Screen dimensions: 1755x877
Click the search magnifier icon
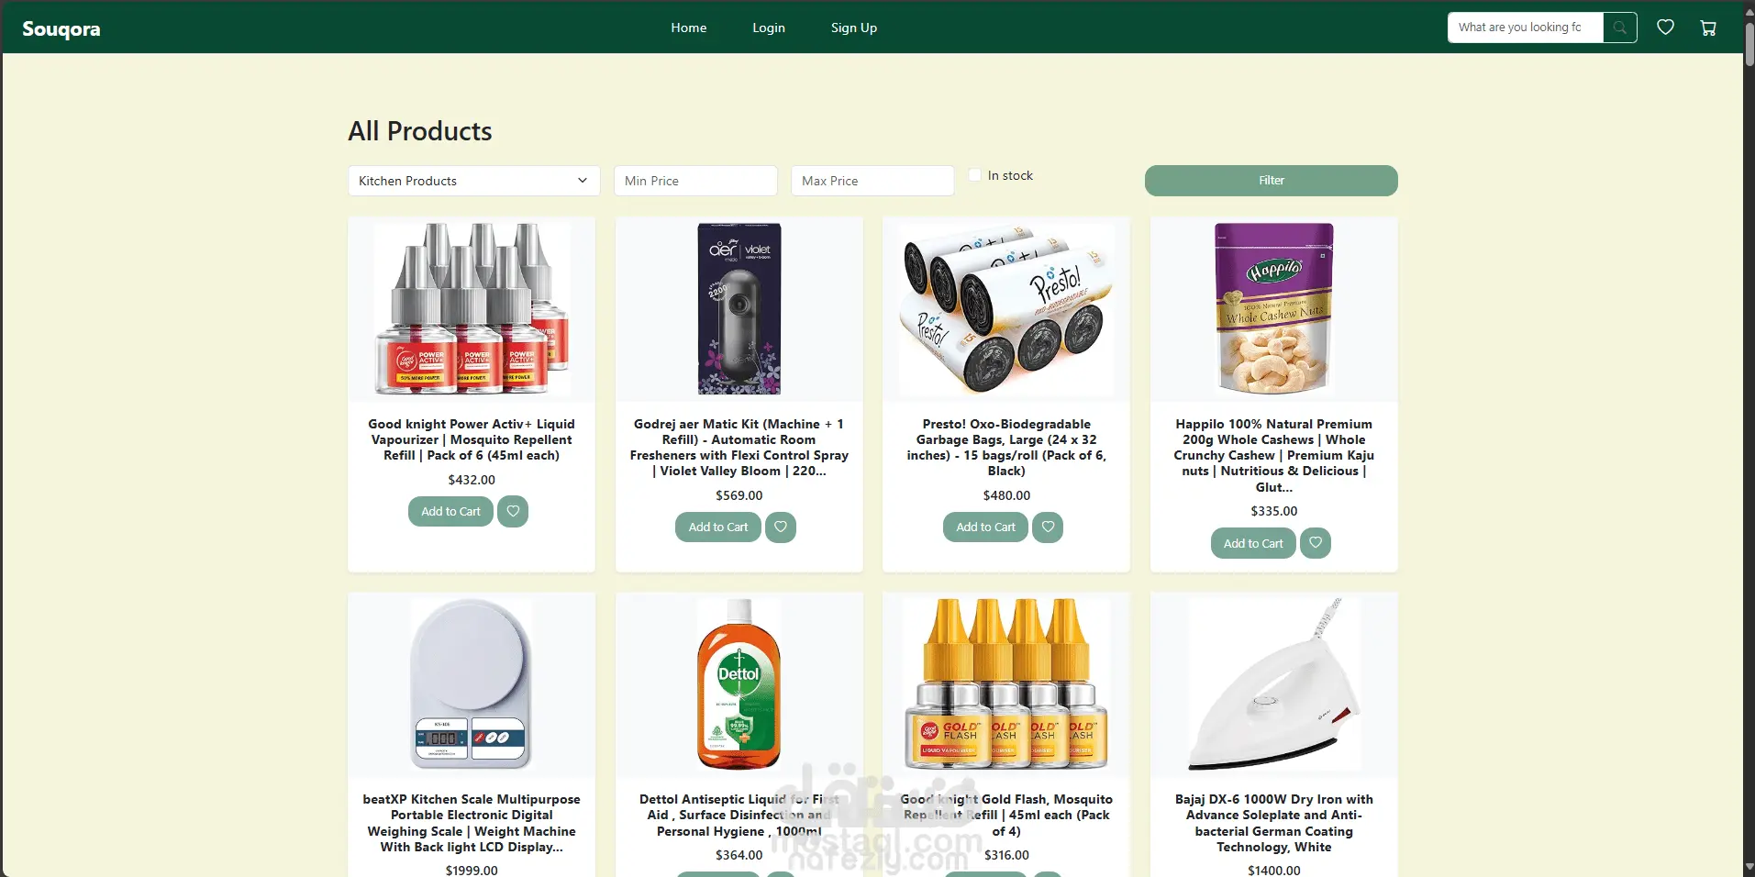1620,28
